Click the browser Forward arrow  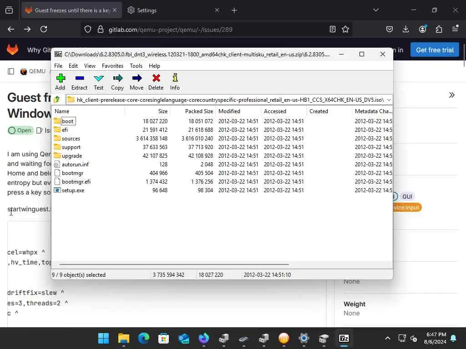coord(27,29)
